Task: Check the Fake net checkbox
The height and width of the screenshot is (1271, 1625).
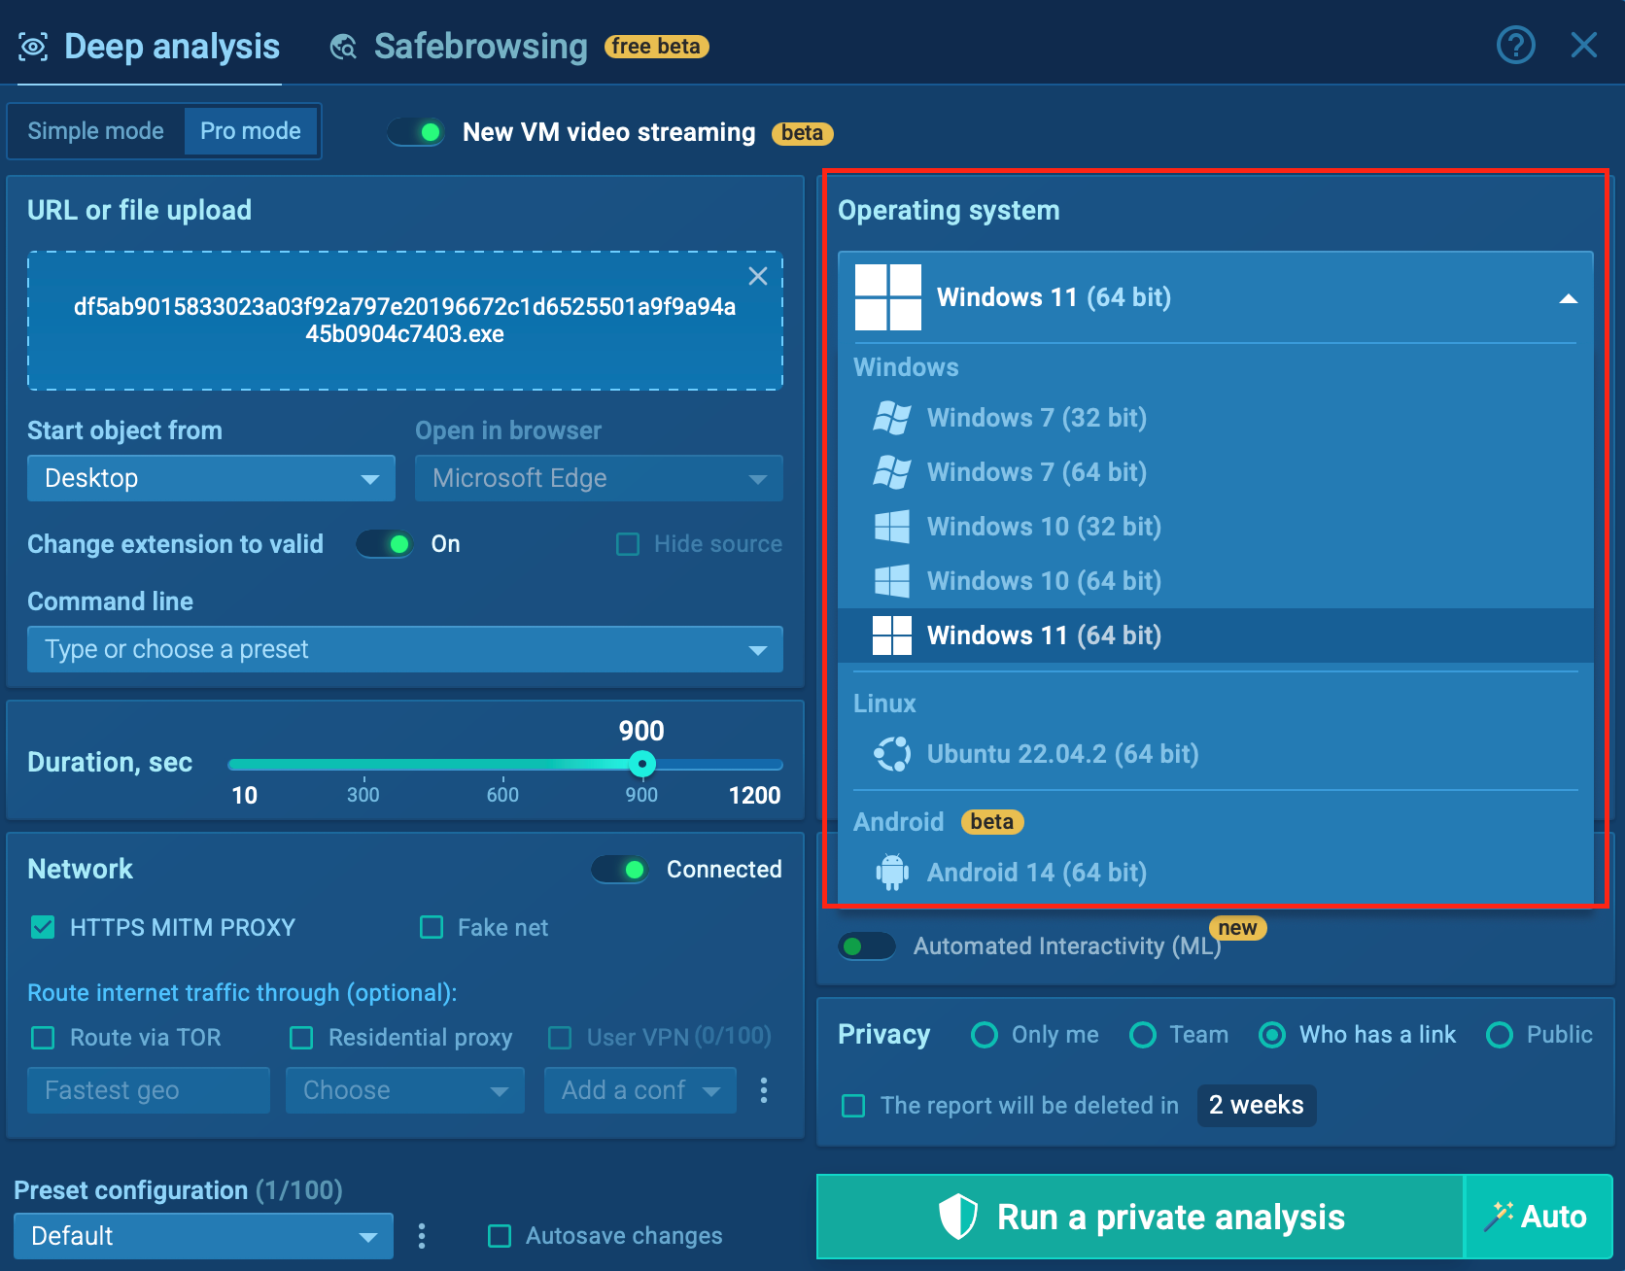Action: coord(432,928)
